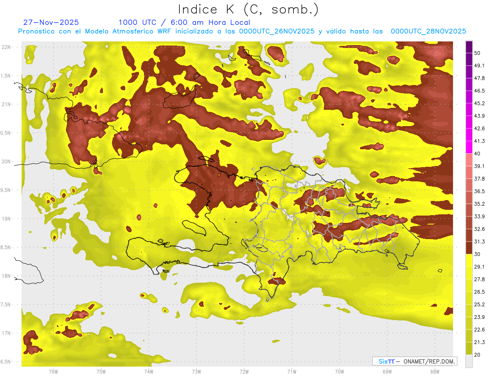Click the "75W" longitude label

coord(101,371)
